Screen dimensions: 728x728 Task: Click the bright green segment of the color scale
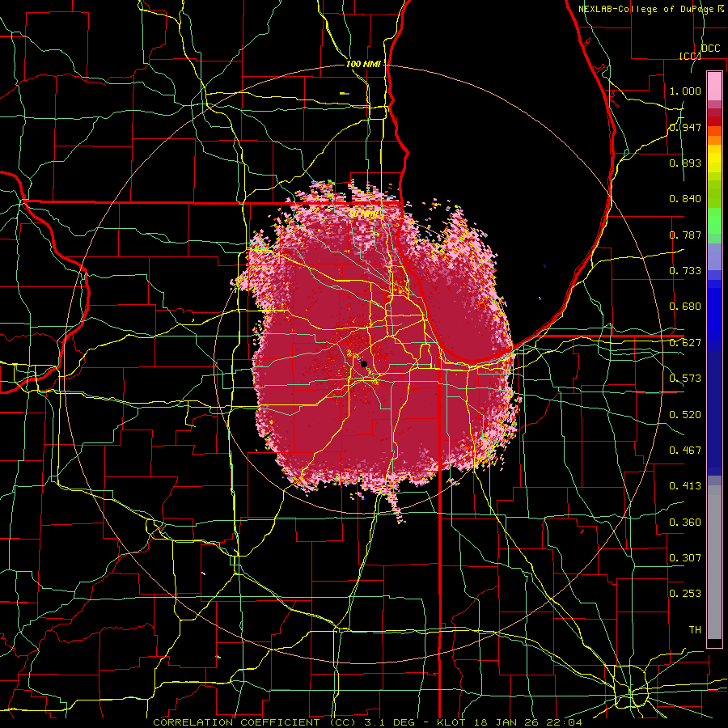tap(714, 221)
